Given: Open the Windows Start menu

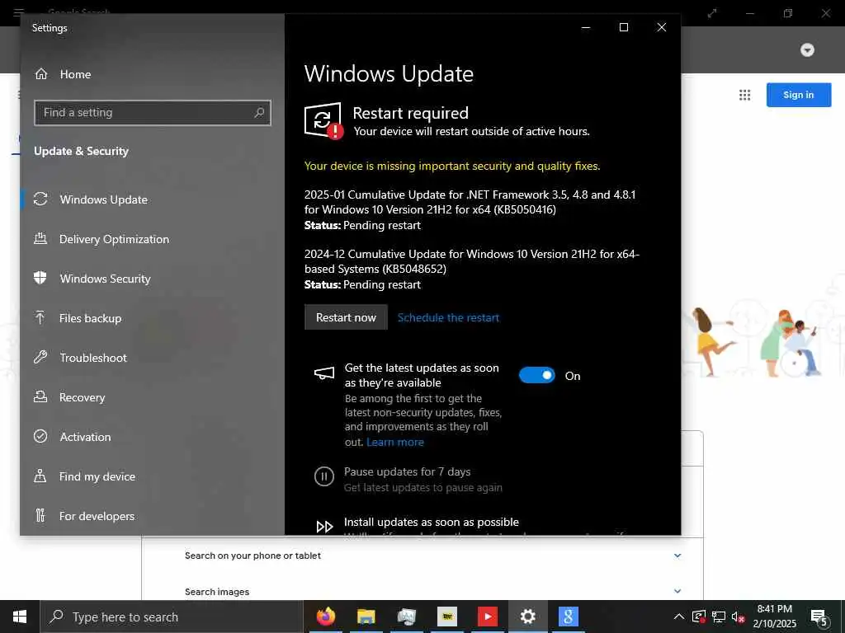Looking at the screenshot, I should [20, 617].
